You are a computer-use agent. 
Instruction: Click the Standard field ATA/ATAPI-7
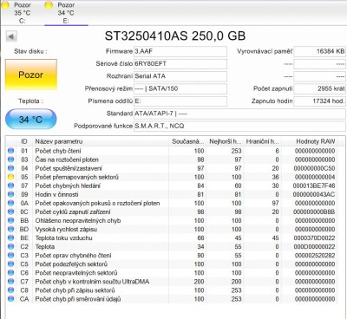239,114
